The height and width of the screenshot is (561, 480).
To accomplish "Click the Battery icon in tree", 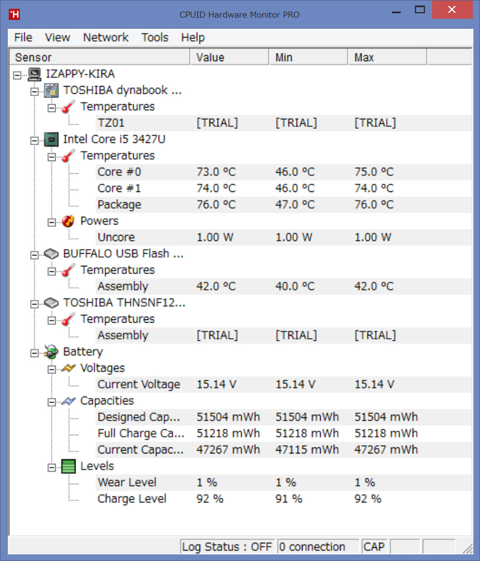I will click(51, 352).
